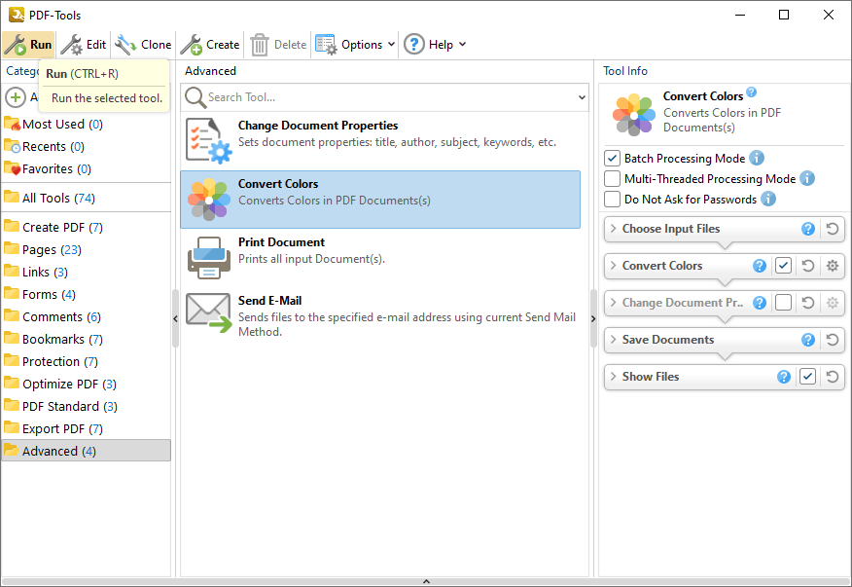Click the Edit tool button
This screenshot has width=852, height=587.
coord(84,45)
